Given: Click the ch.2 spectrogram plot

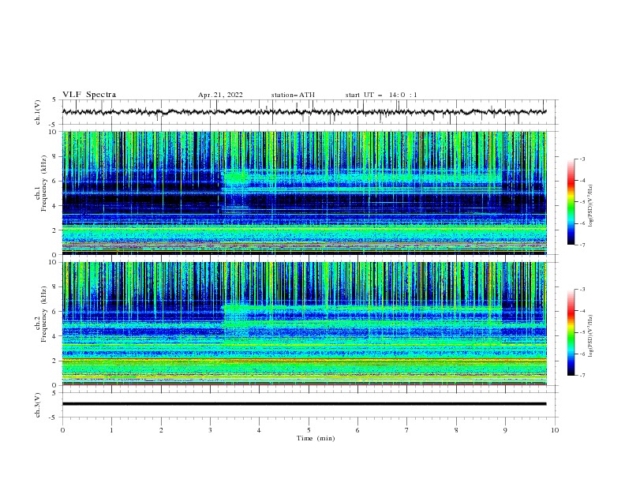Looking at the screenshot, I should pyautogui.click(x=304, y=324).
